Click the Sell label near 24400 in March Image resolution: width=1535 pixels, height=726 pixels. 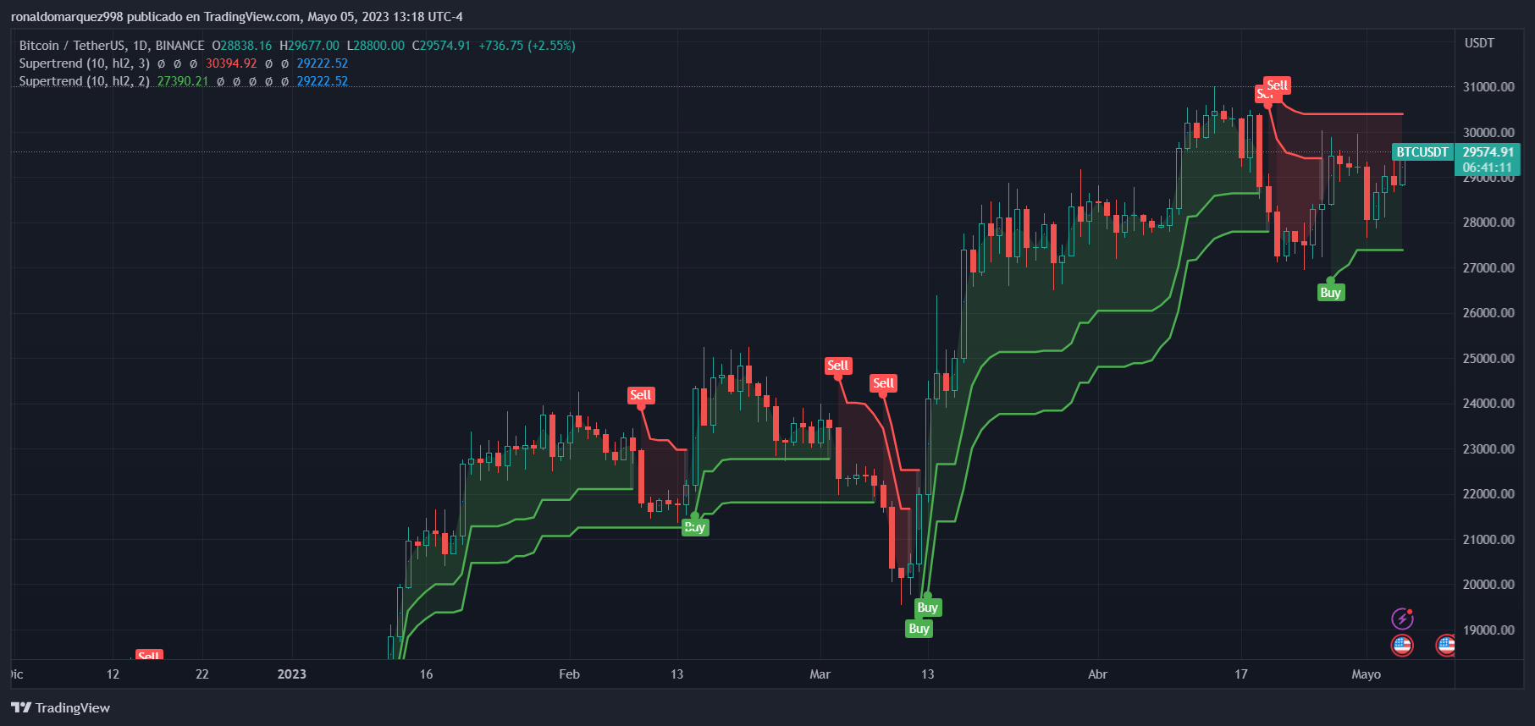point(883,383)
